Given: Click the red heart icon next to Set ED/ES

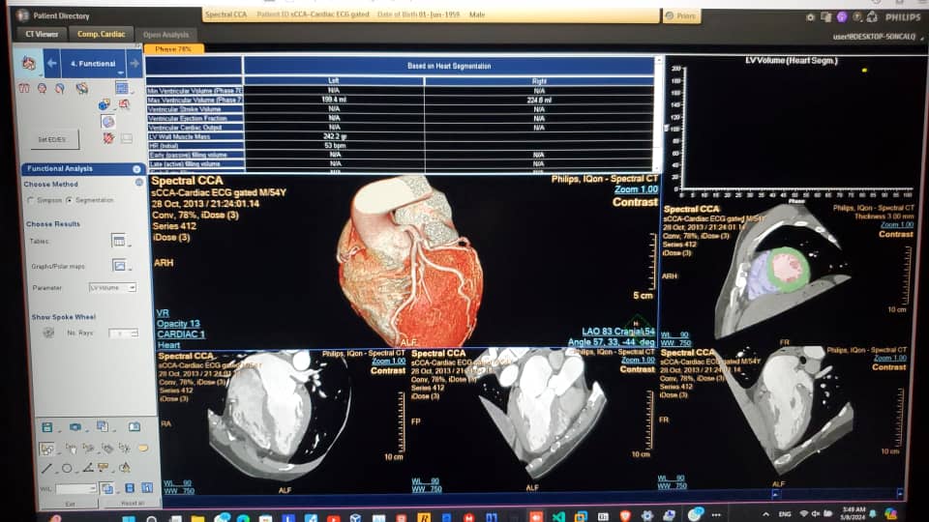Looking at the screenshot, I should [x=107, y=138].
